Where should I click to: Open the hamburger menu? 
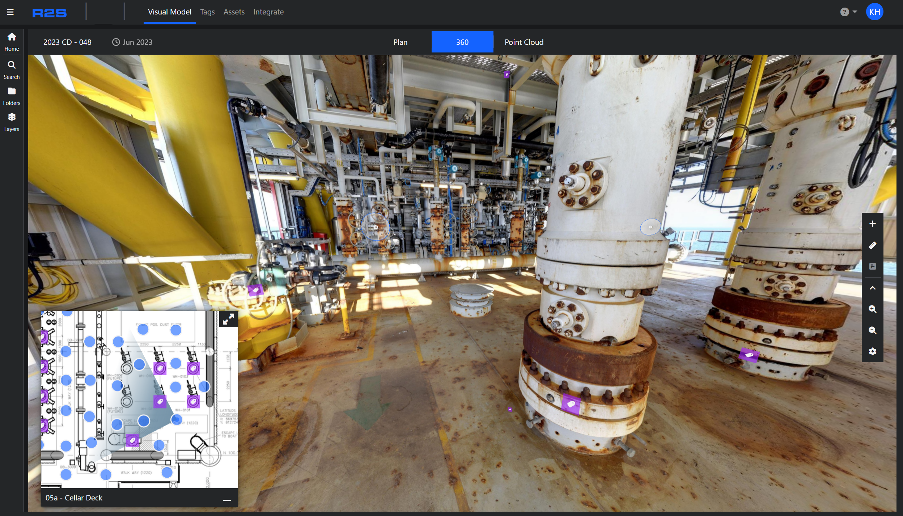coord(10,12)
